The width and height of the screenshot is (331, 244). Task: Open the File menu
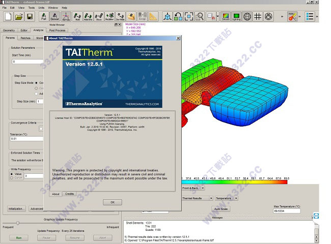[x=5, y=8]
